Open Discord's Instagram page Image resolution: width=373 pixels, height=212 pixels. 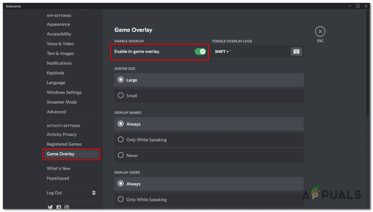click(67, 207)
